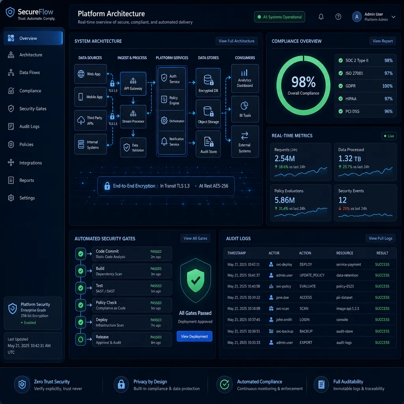This screenshot has height=404, width=404.
Task: Click the SecureFlow shield logo
Action: point(10,12)
